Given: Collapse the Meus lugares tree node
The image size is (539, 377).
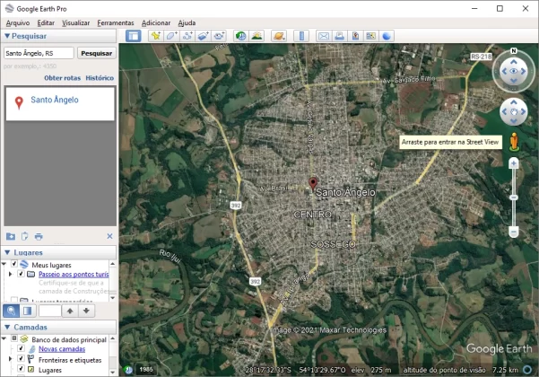Looking at the screenshot, I should point(4,264).
